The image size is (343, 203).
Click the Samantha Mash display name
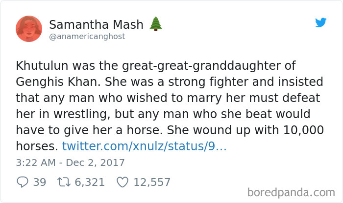click(96, 24)
